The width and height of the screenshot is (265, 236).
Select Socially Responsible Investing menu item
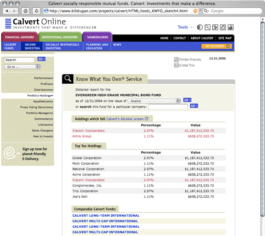click(62, 46)
